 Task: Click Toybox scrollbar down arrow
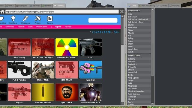click(122, 103)
